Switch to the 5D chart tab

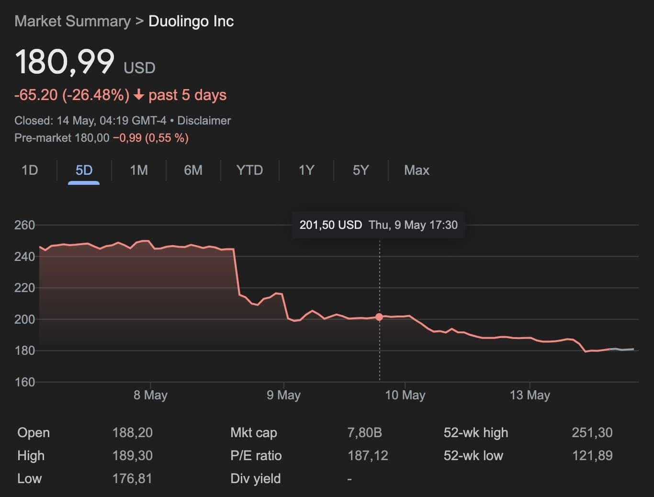84,170
